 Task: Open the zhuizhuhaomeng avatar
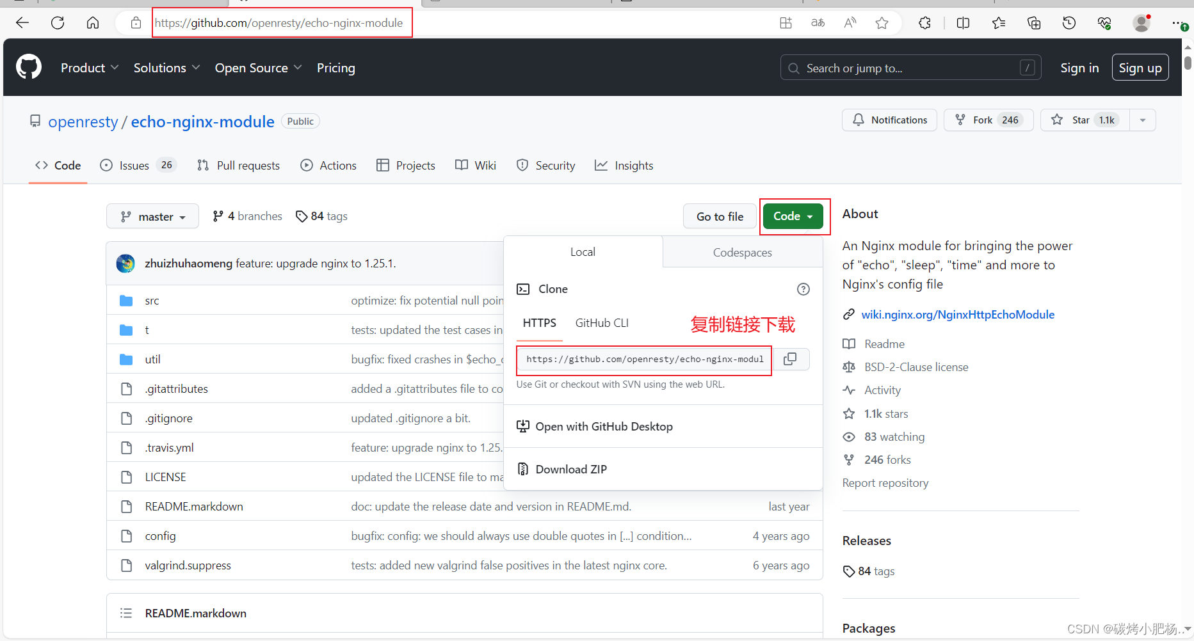pos(125,264)
